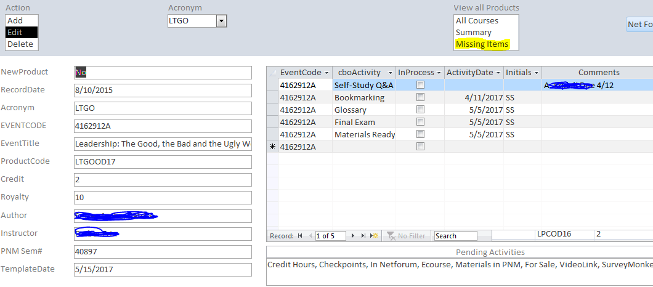Viewport: 653px width, 287px height.
Task: Click the Instructor field
Action: pyautogui.click(x=163, y=234)
